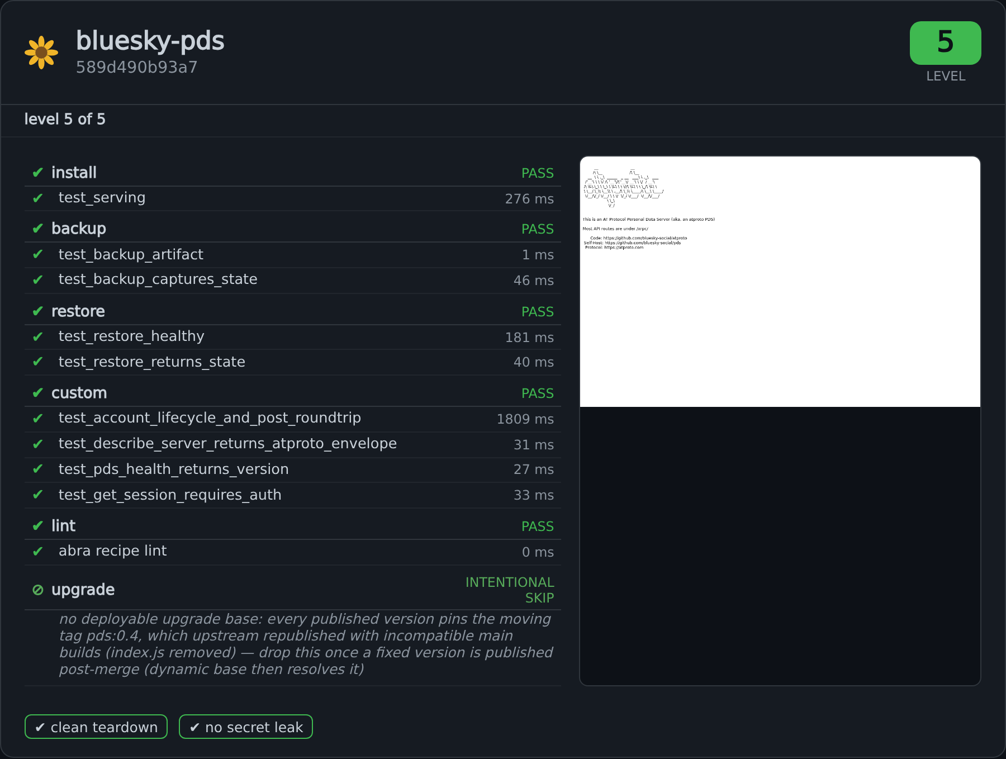Viewport: 1006px width, 759px height.
Task: Click the restore section heading
Action: (78, 311)
